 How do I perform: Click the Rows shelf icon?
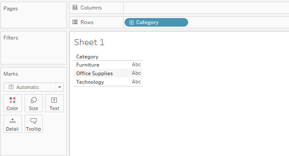coord(75,22)
